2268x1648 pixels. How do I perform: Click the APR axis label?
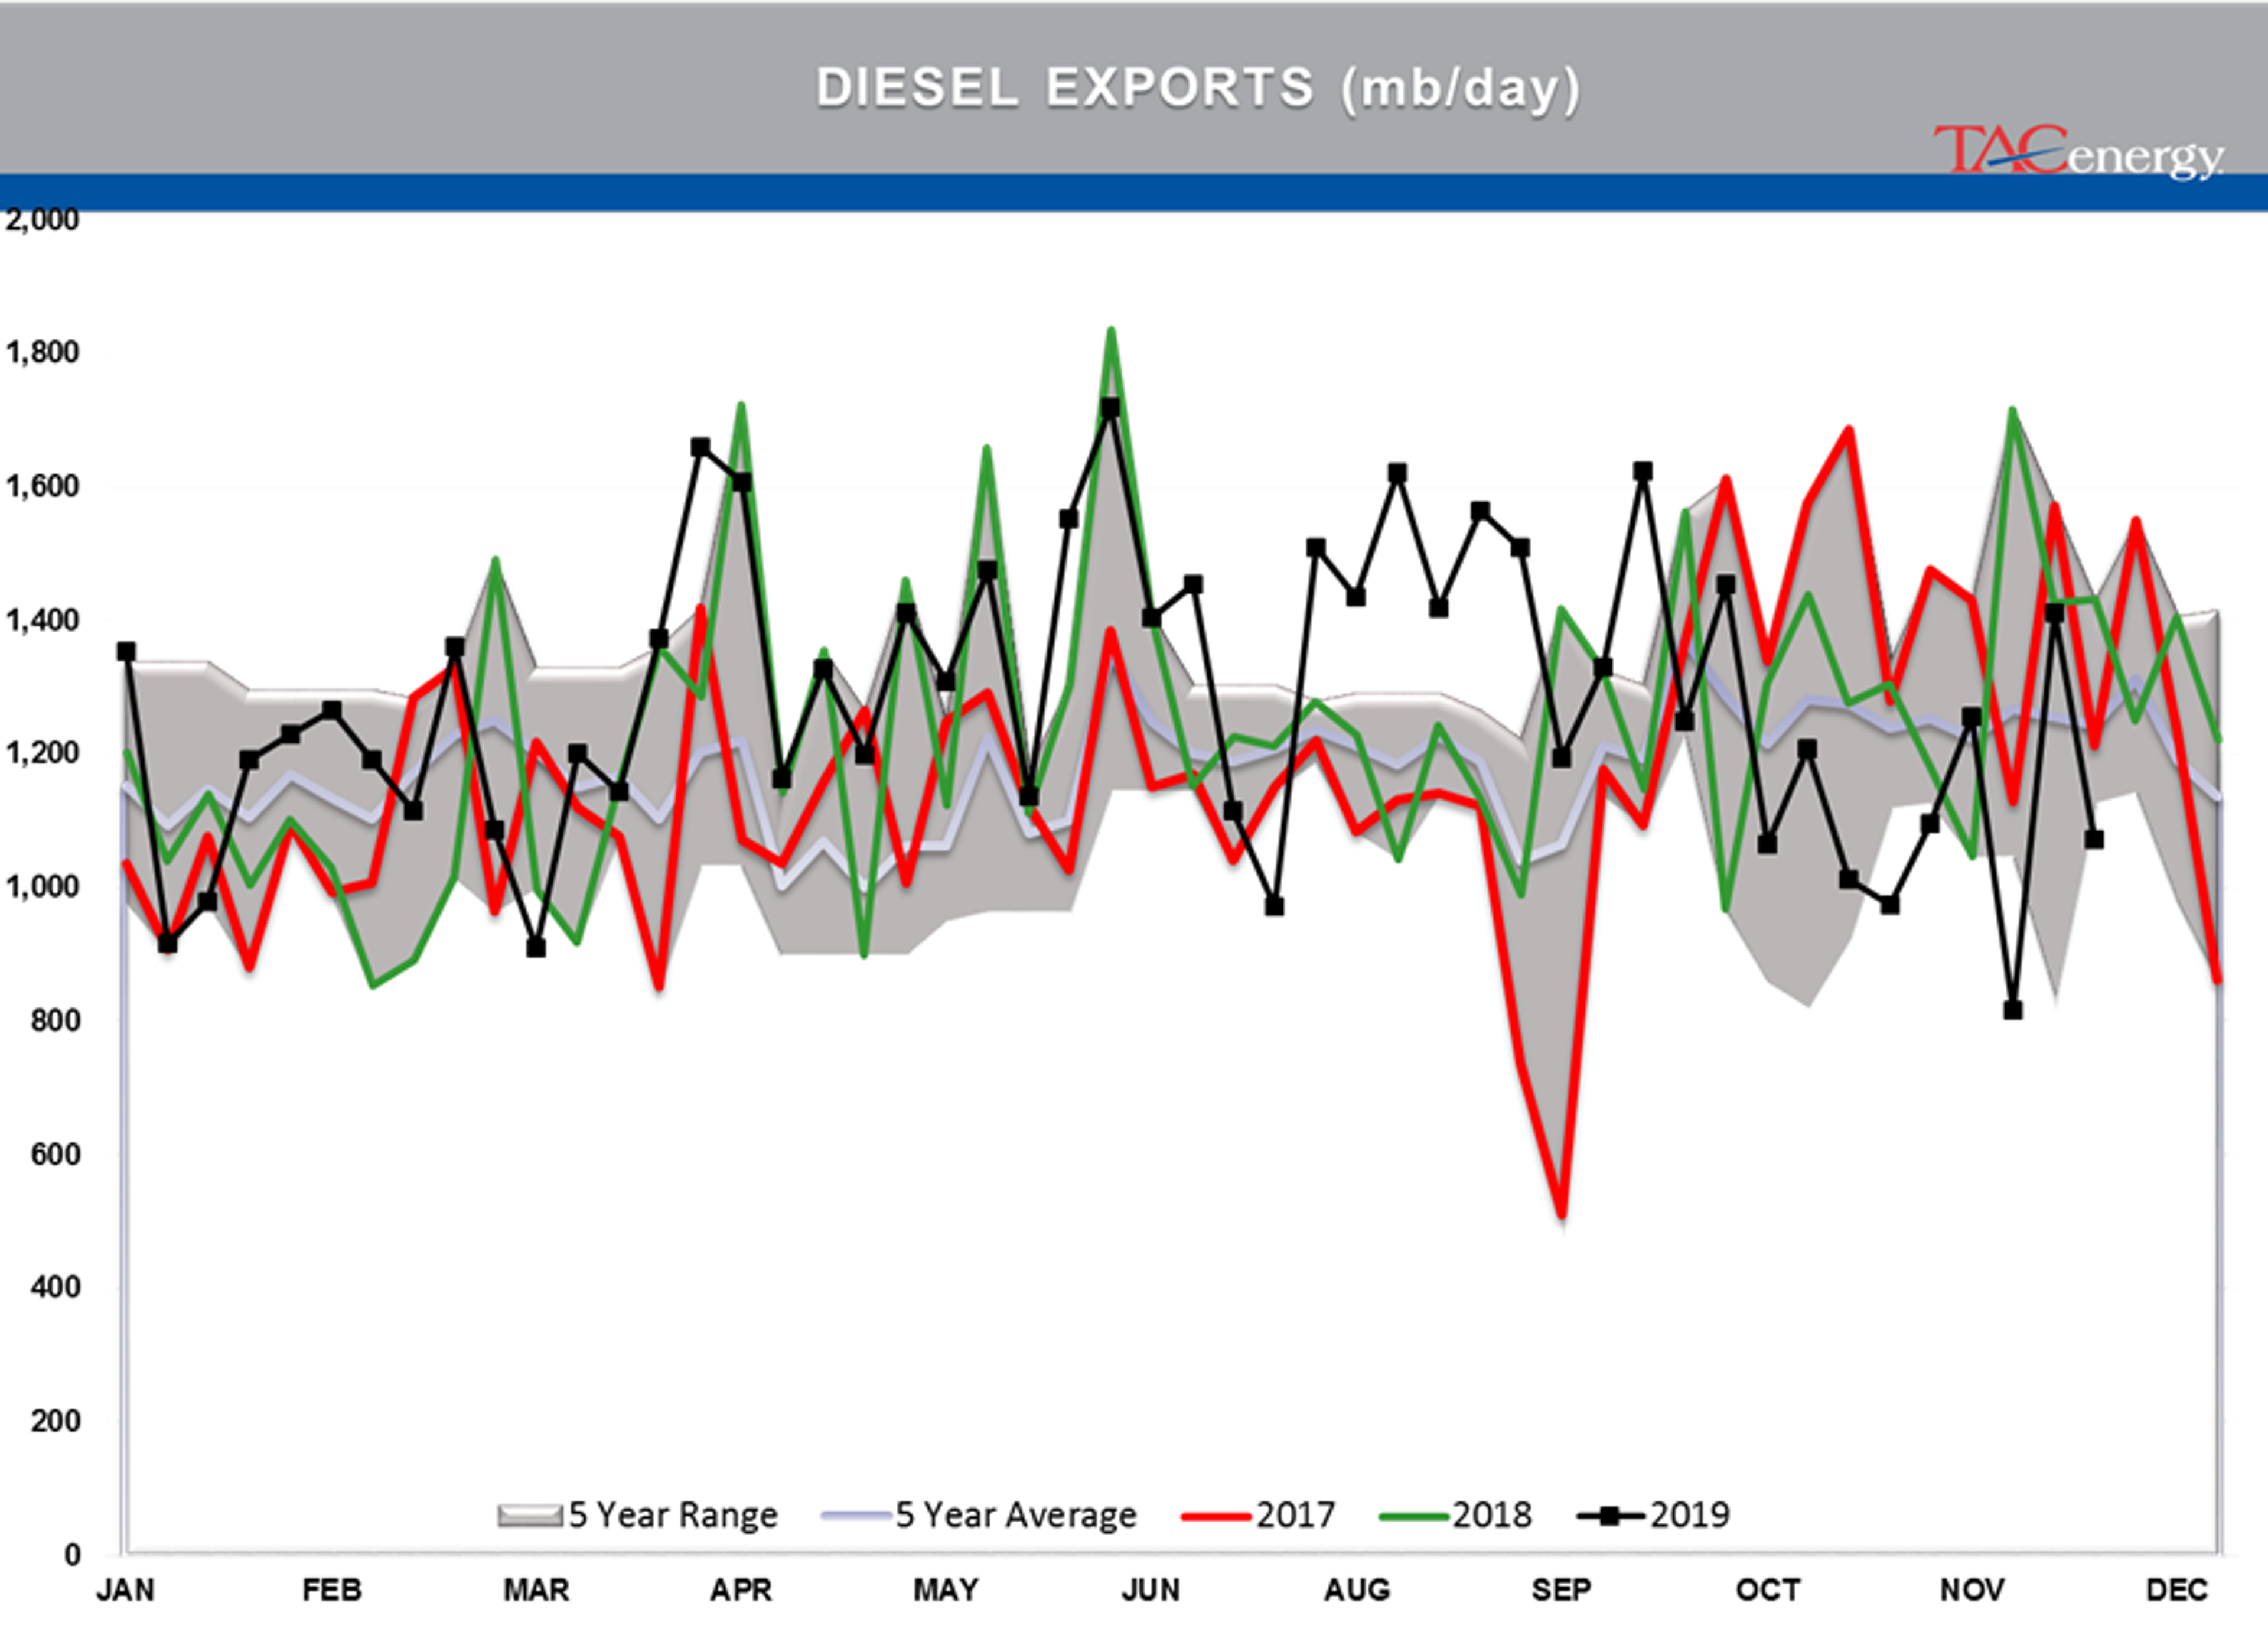[741, 1590]
